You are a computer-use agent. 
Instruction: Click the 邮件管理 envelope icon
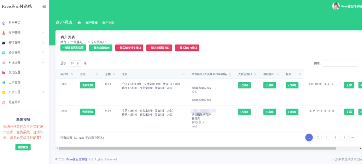coord(4,43)
